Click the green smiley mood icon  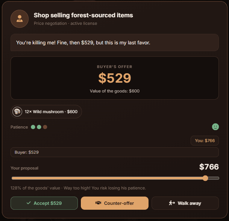click(215, 127)
